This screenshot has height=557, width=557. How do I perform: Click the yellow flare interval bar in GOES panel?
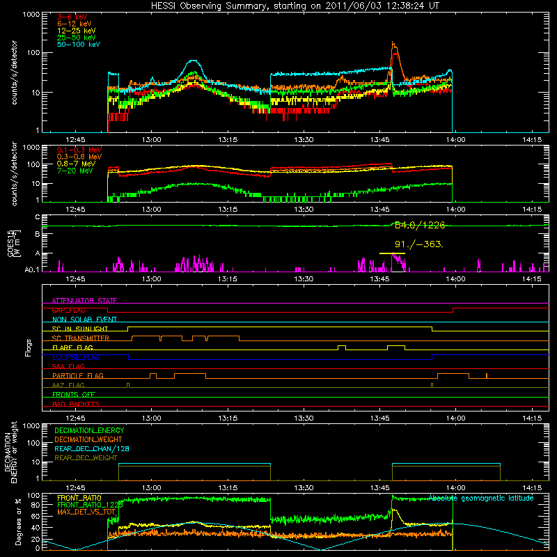click(392, 253)
